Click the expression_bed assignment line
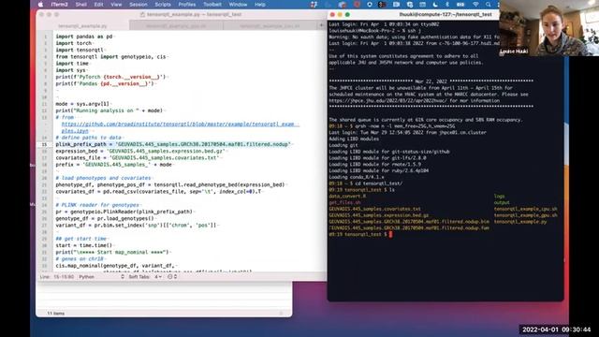599x337 pixels. (139, 152)
